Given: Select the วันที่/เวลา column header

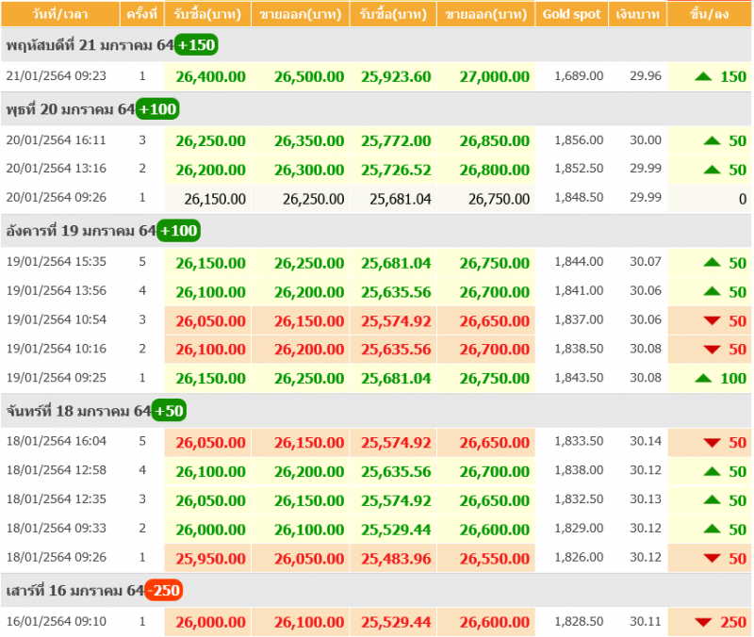Looking at the screenshot, I should tap(58, 14).
